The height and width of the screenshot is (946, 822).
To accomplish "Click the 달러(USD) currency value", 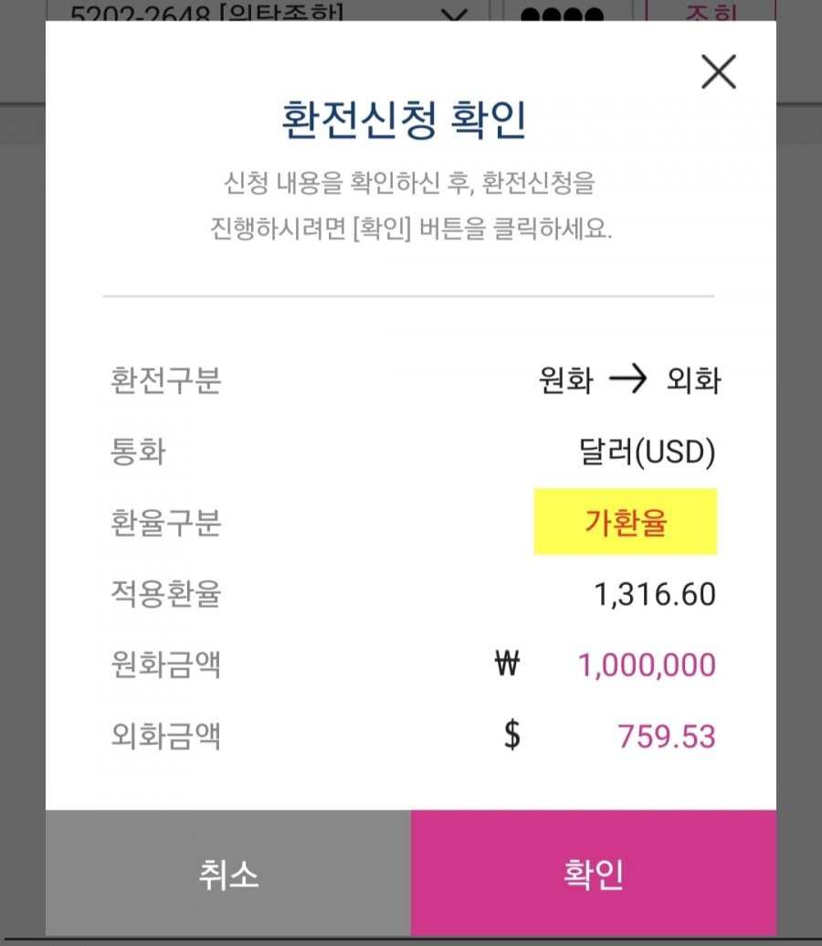I will pos(648,452).
